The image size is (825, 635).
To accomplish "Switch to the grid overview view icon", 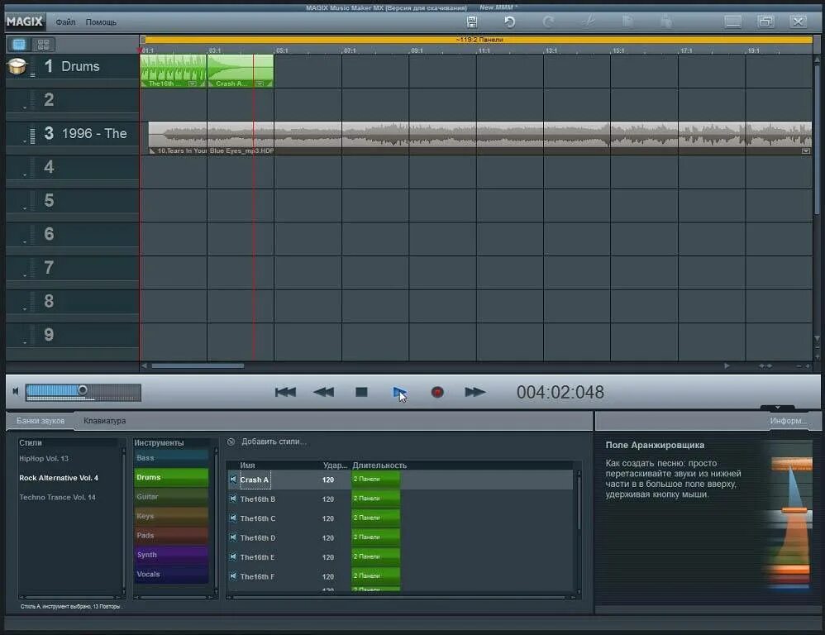I will click(x=43, y=44).
